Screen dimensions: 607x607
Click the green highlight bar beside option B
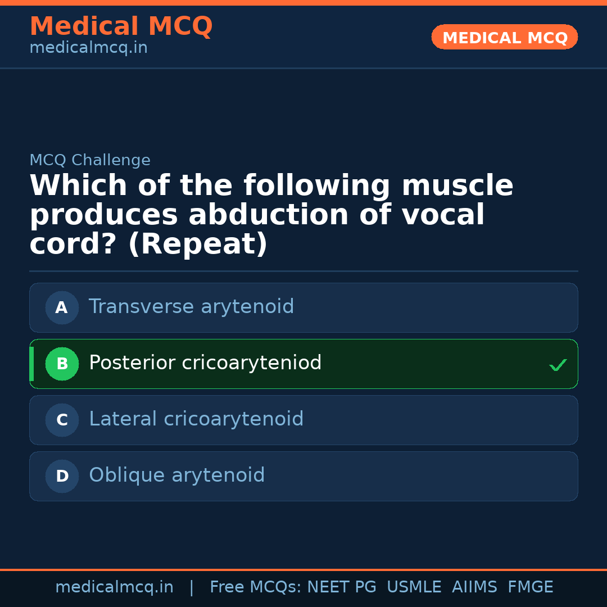[x=31, y=364]
